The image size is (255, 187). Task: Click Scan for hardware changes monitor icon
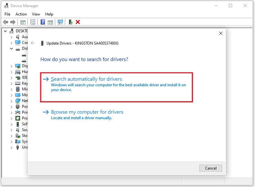(x=60, y=22)
